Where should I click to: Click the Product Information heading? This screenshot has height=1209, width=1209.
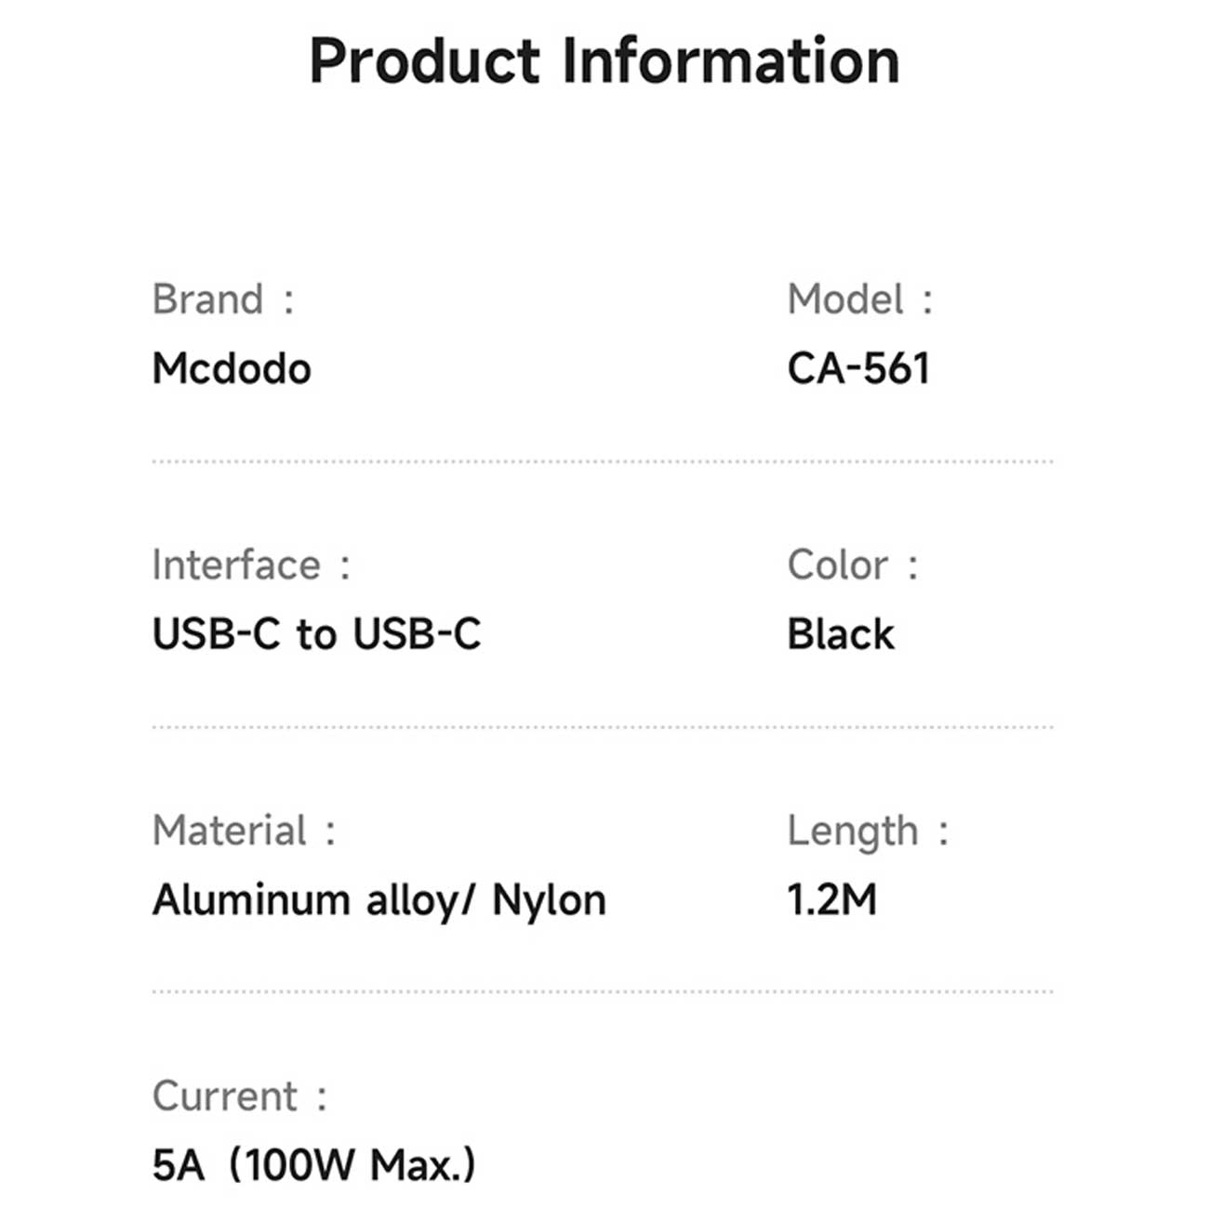pyautogui.click(x=604, y=61)
